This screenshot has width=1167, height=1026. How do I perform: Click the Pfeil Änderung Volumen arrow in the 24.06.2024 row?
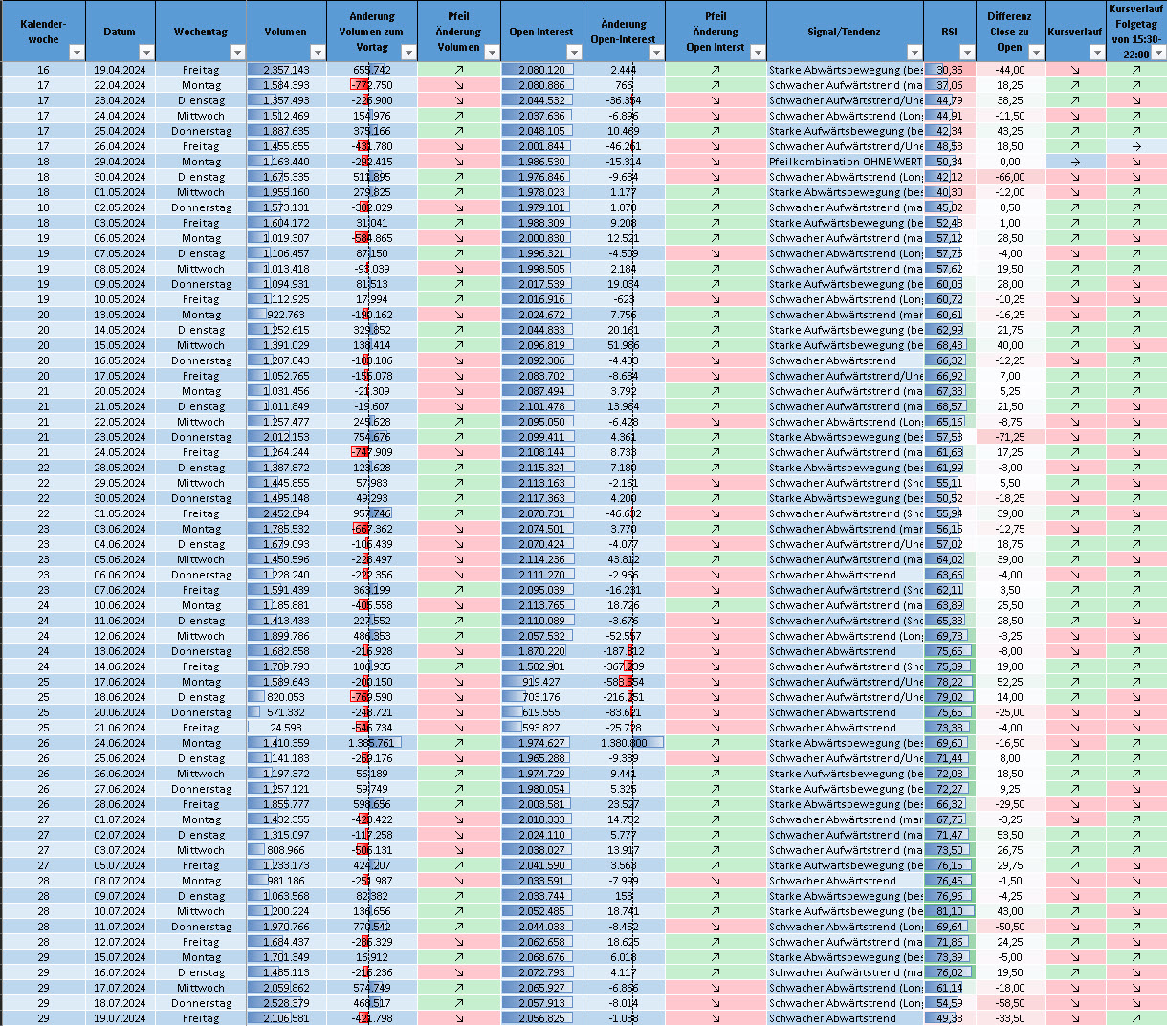tap(459, 743)
